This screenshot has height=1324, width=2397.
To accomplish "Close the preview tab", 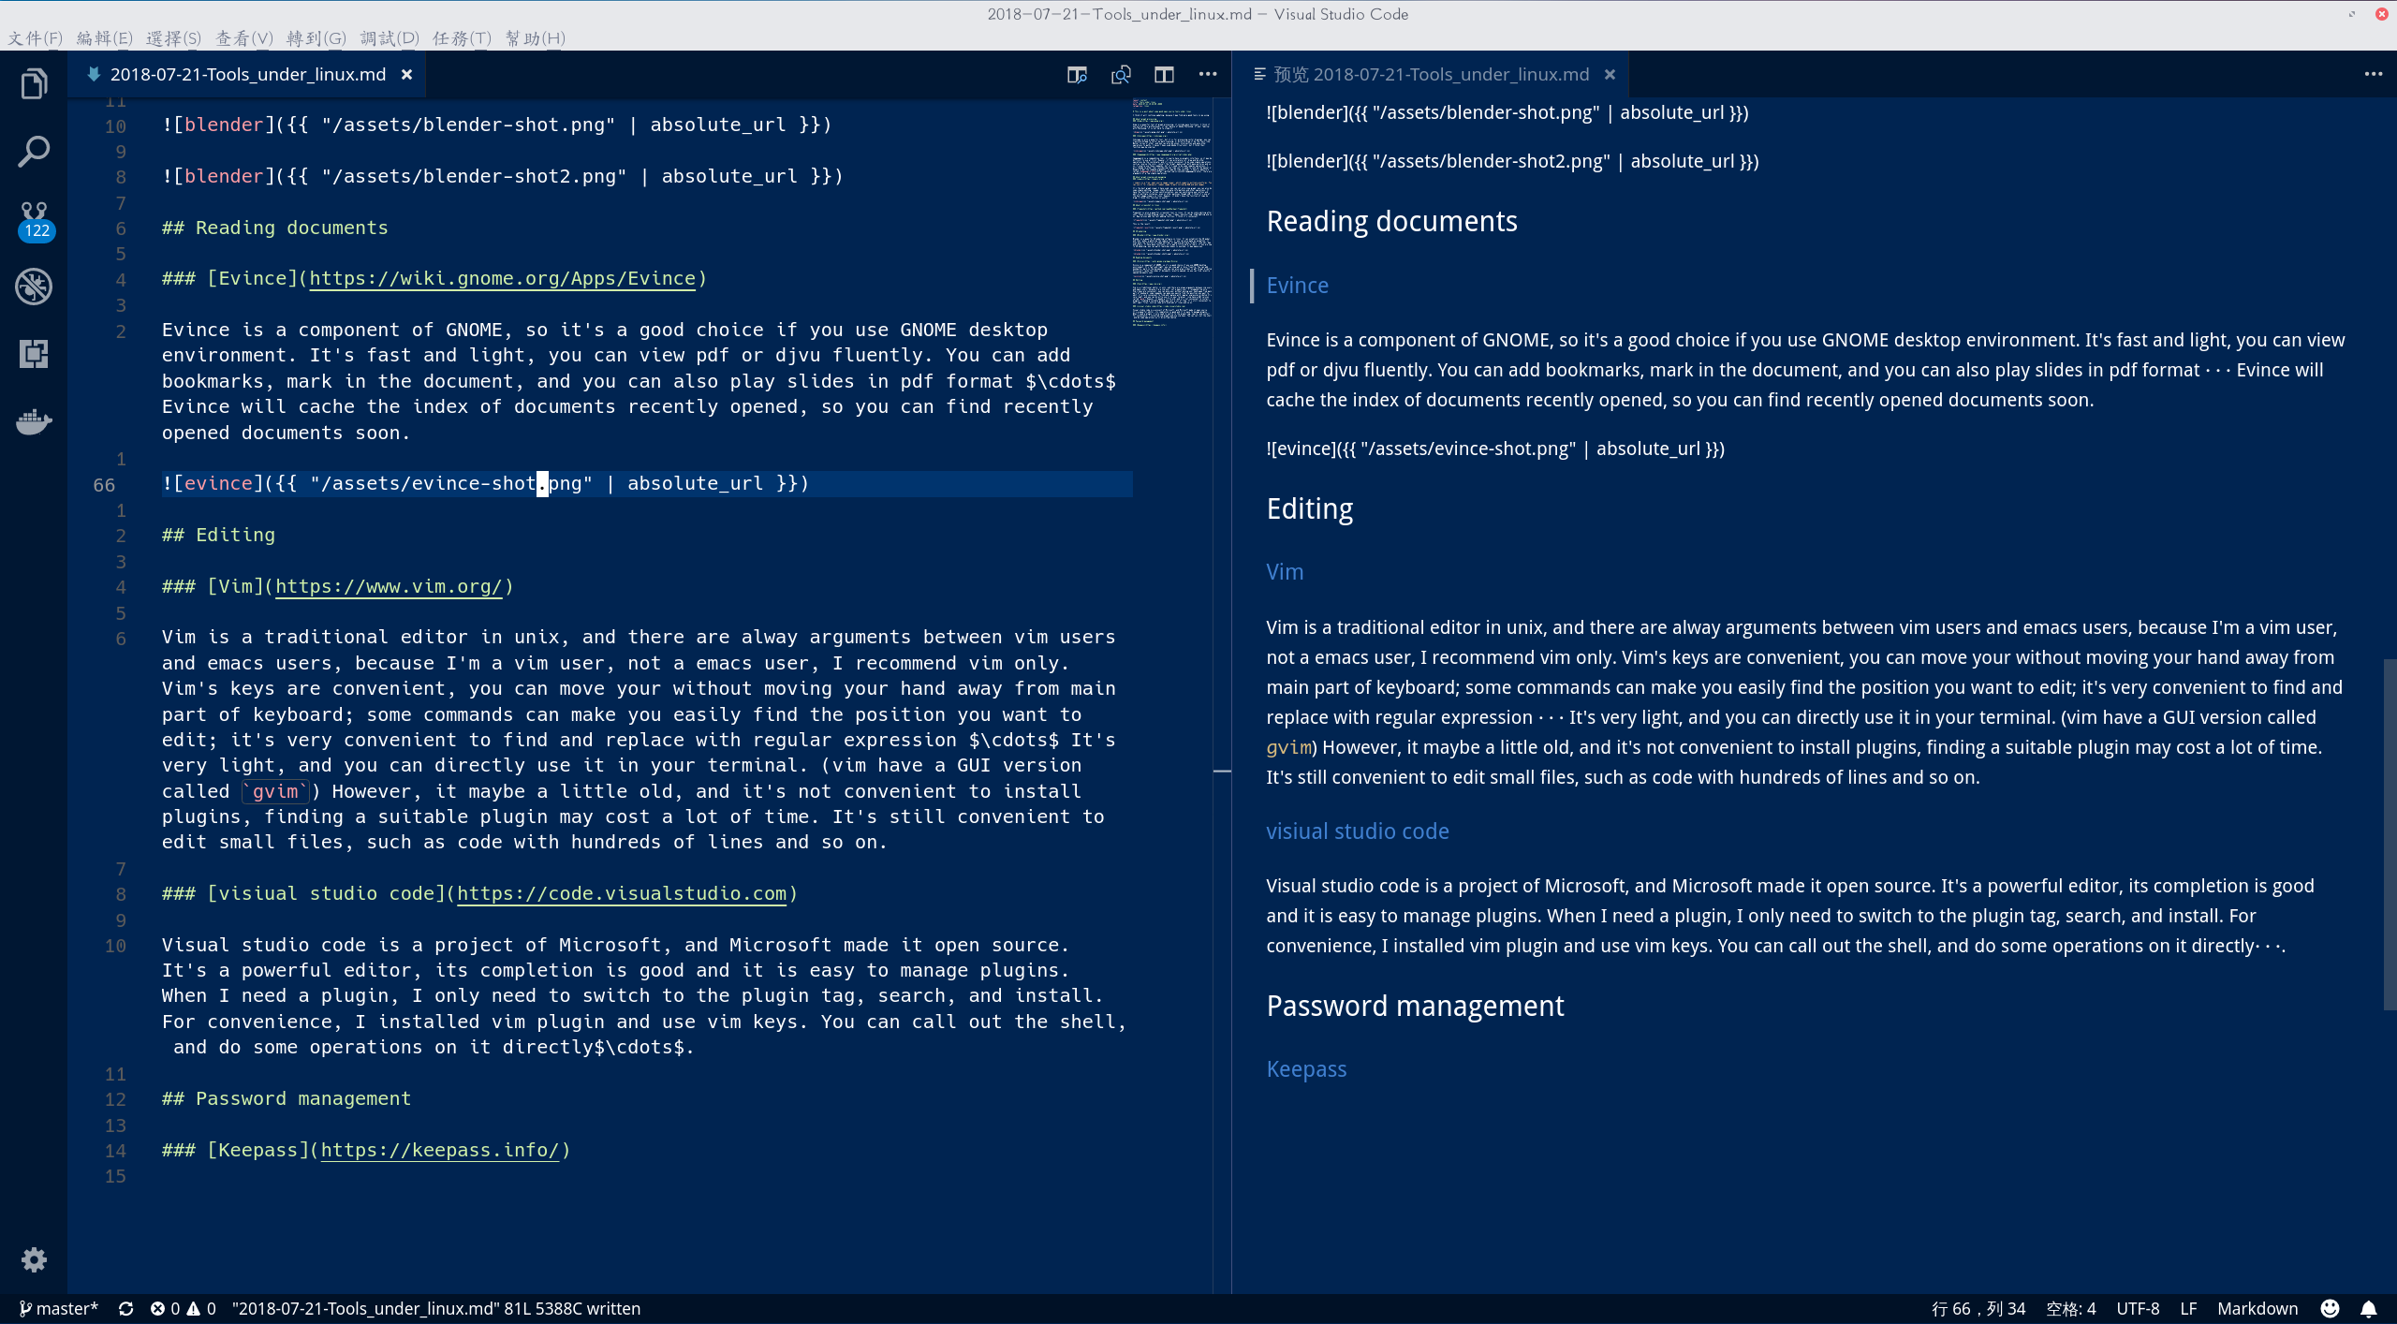I will 1610,75.
